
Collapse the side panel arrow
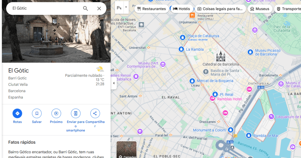[114, 83]
